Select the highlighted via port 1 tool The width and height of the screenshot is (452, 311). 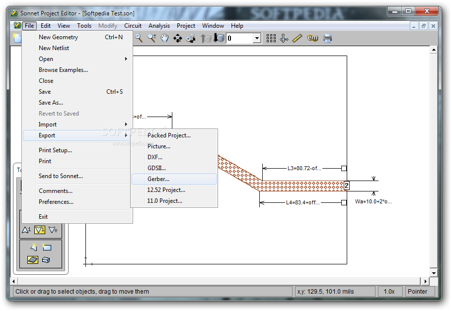pos(40,230)
